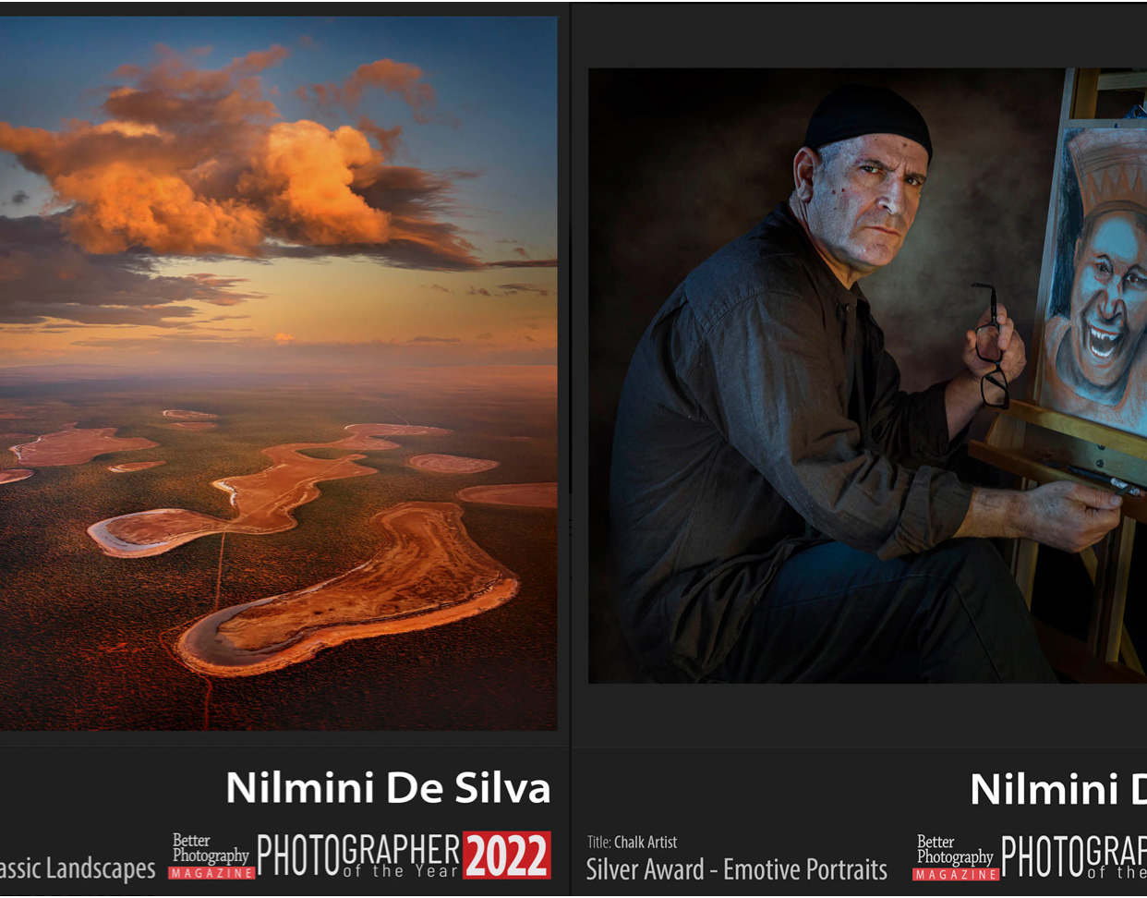Screen dimensions: 1147x898
Task: Click the Classic Landscapes category text
Action: pyautogui.click(x=78, y=868)
